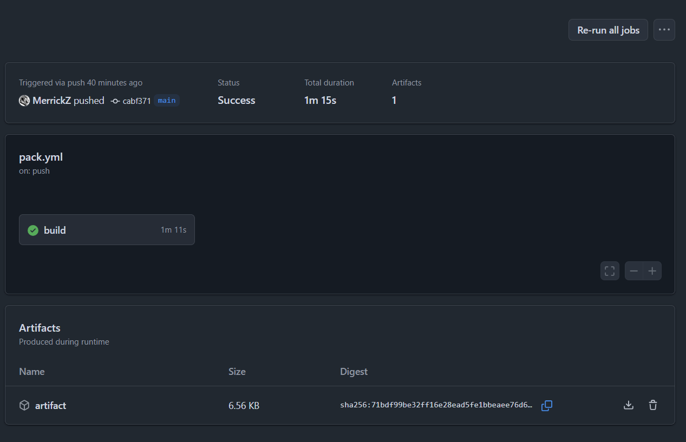686x442 pixels.
Task: Click the artifact count 1 under Artifacts
Action: coord(394,100)
